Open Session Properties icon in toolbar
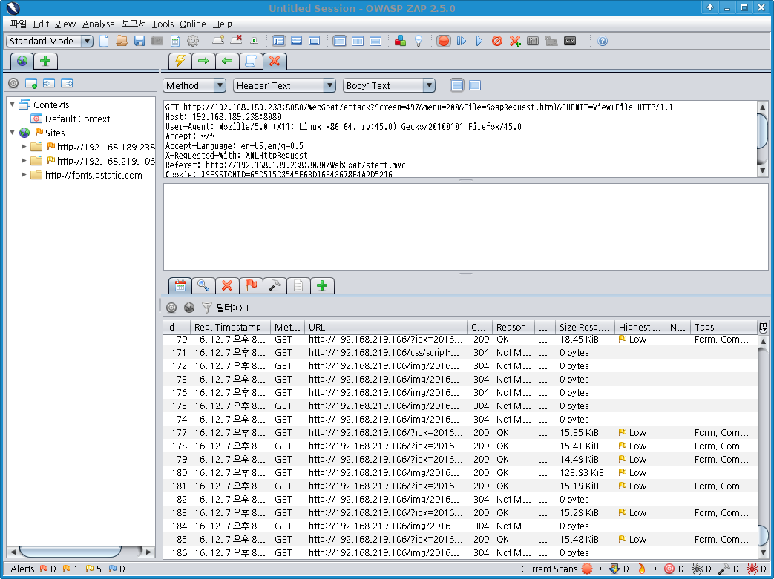Image resolution: width=774 pixels, height=579 pixels. [x=174, y=41]
